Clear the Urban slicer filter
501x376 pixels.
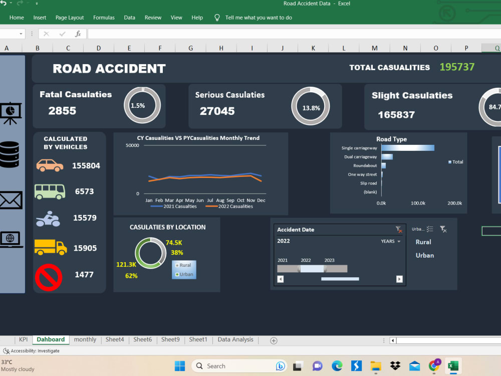pos(443,229)
